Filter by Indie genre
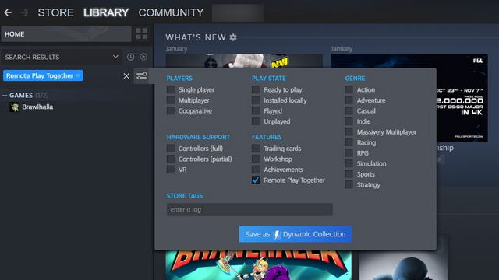 pyautogui.click(x=349, y=121)
